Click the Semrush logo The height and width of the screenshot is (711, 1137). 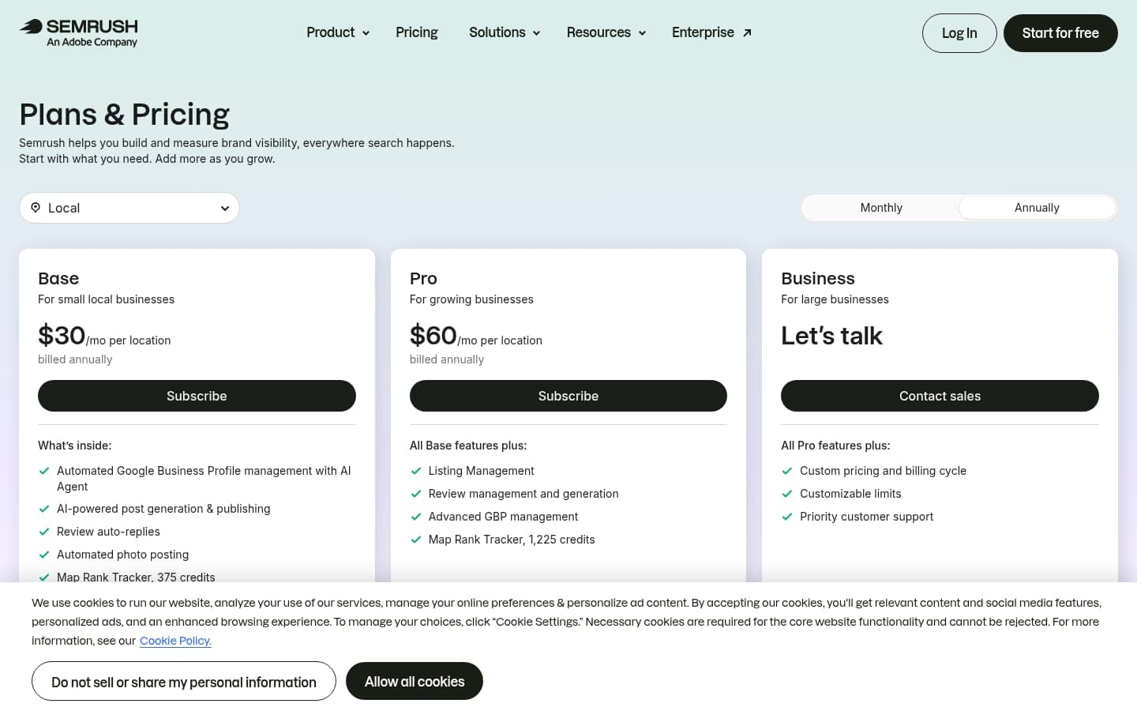coord(78,32)
